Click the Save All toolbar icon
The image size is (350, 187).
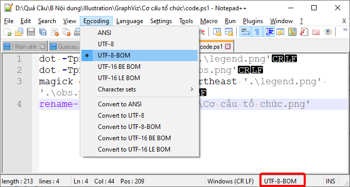point(43,32)
